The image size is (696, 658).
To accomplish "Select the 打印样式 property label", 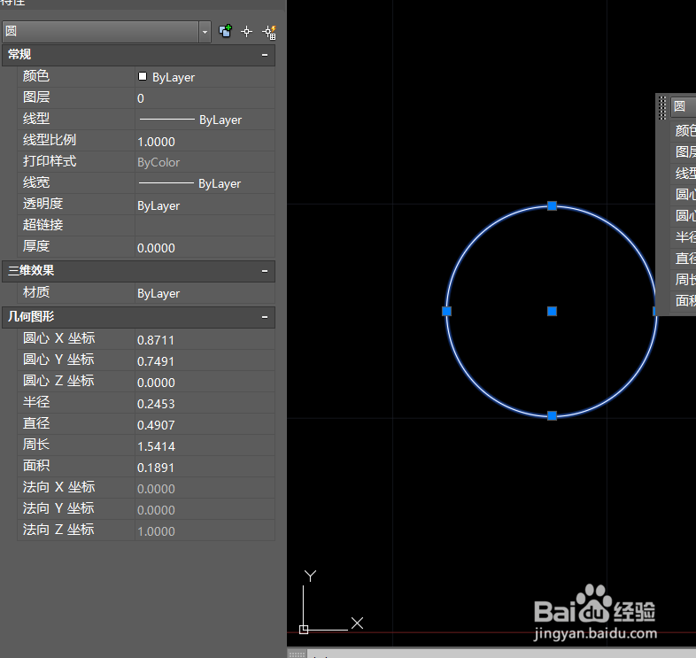I will point(50,161).
